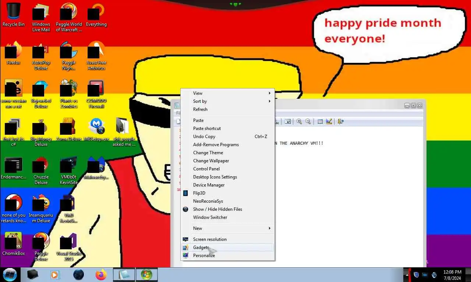Choose Refresh from the context menu
Image resolution: width=471 pixels, height=282 pixels.
point(228,109)
